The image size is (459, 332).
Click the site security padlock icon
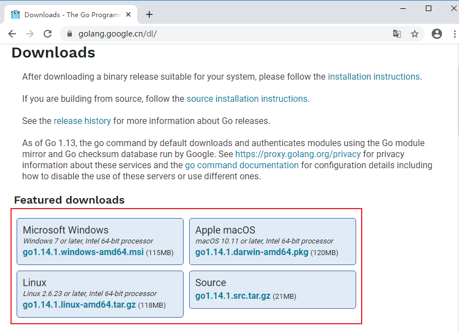coord(69,34)
